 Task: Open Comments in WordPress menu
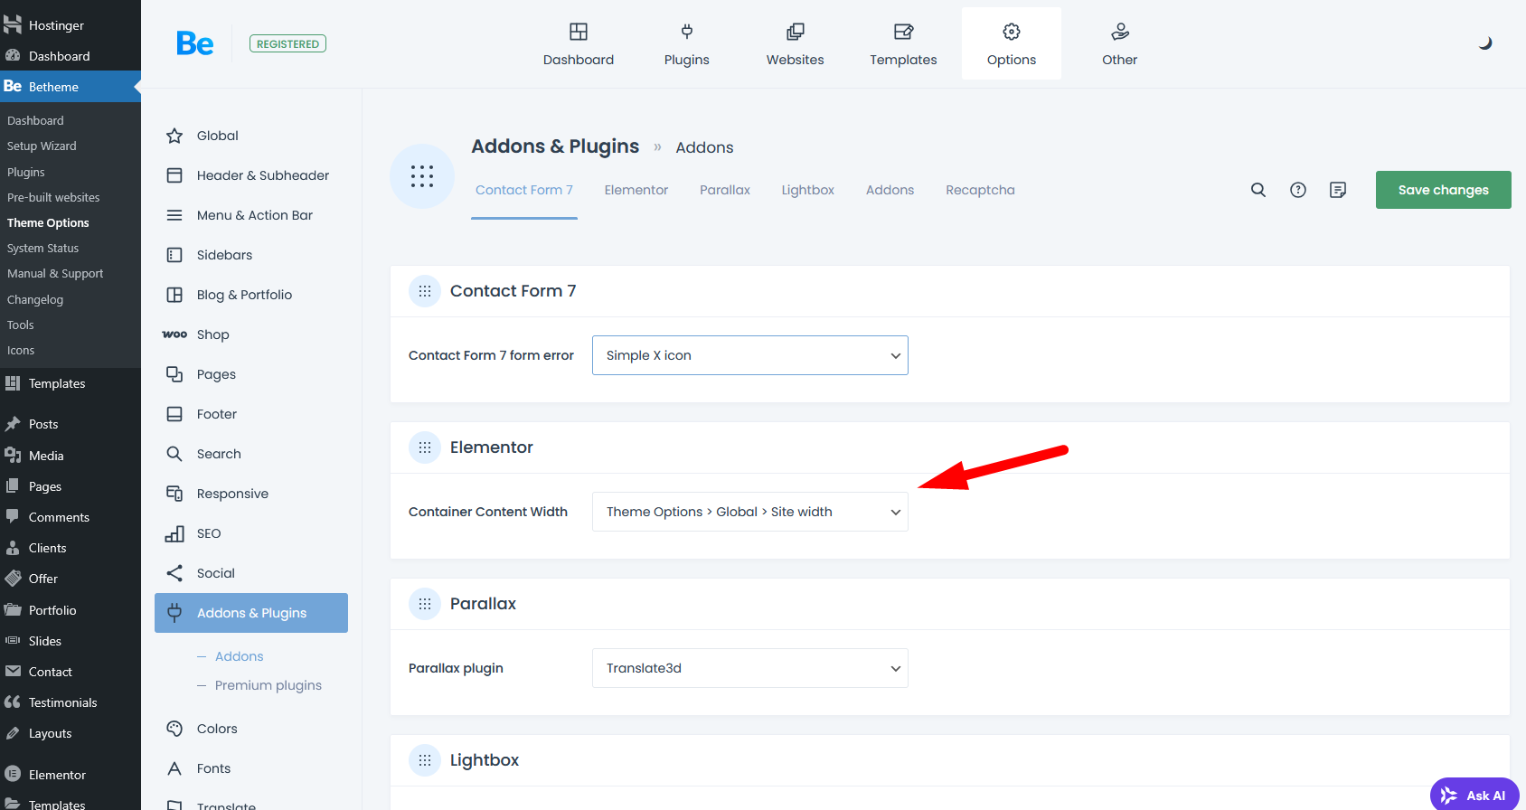click(71, 517)
